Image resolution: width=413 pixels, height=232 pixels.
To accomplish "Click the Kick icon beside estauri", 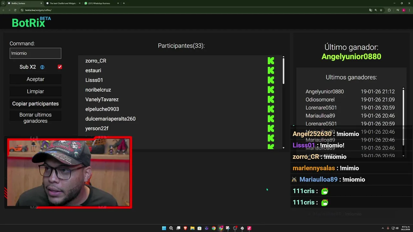I will click(x=271, y=70).
